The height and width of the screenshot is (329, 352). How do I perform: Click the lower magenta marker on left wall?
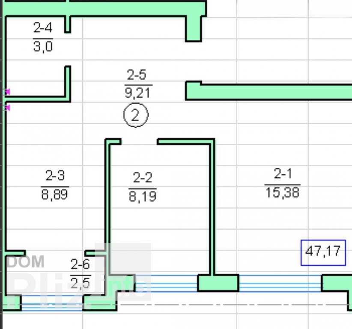pyautogui.click(x=7, y=108)
